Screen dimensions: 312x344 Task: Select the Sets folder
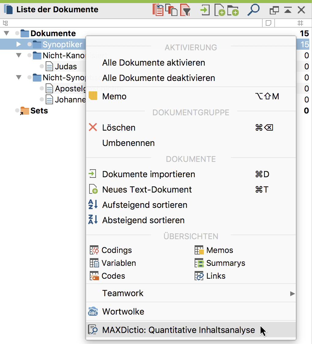coord(39,111)
